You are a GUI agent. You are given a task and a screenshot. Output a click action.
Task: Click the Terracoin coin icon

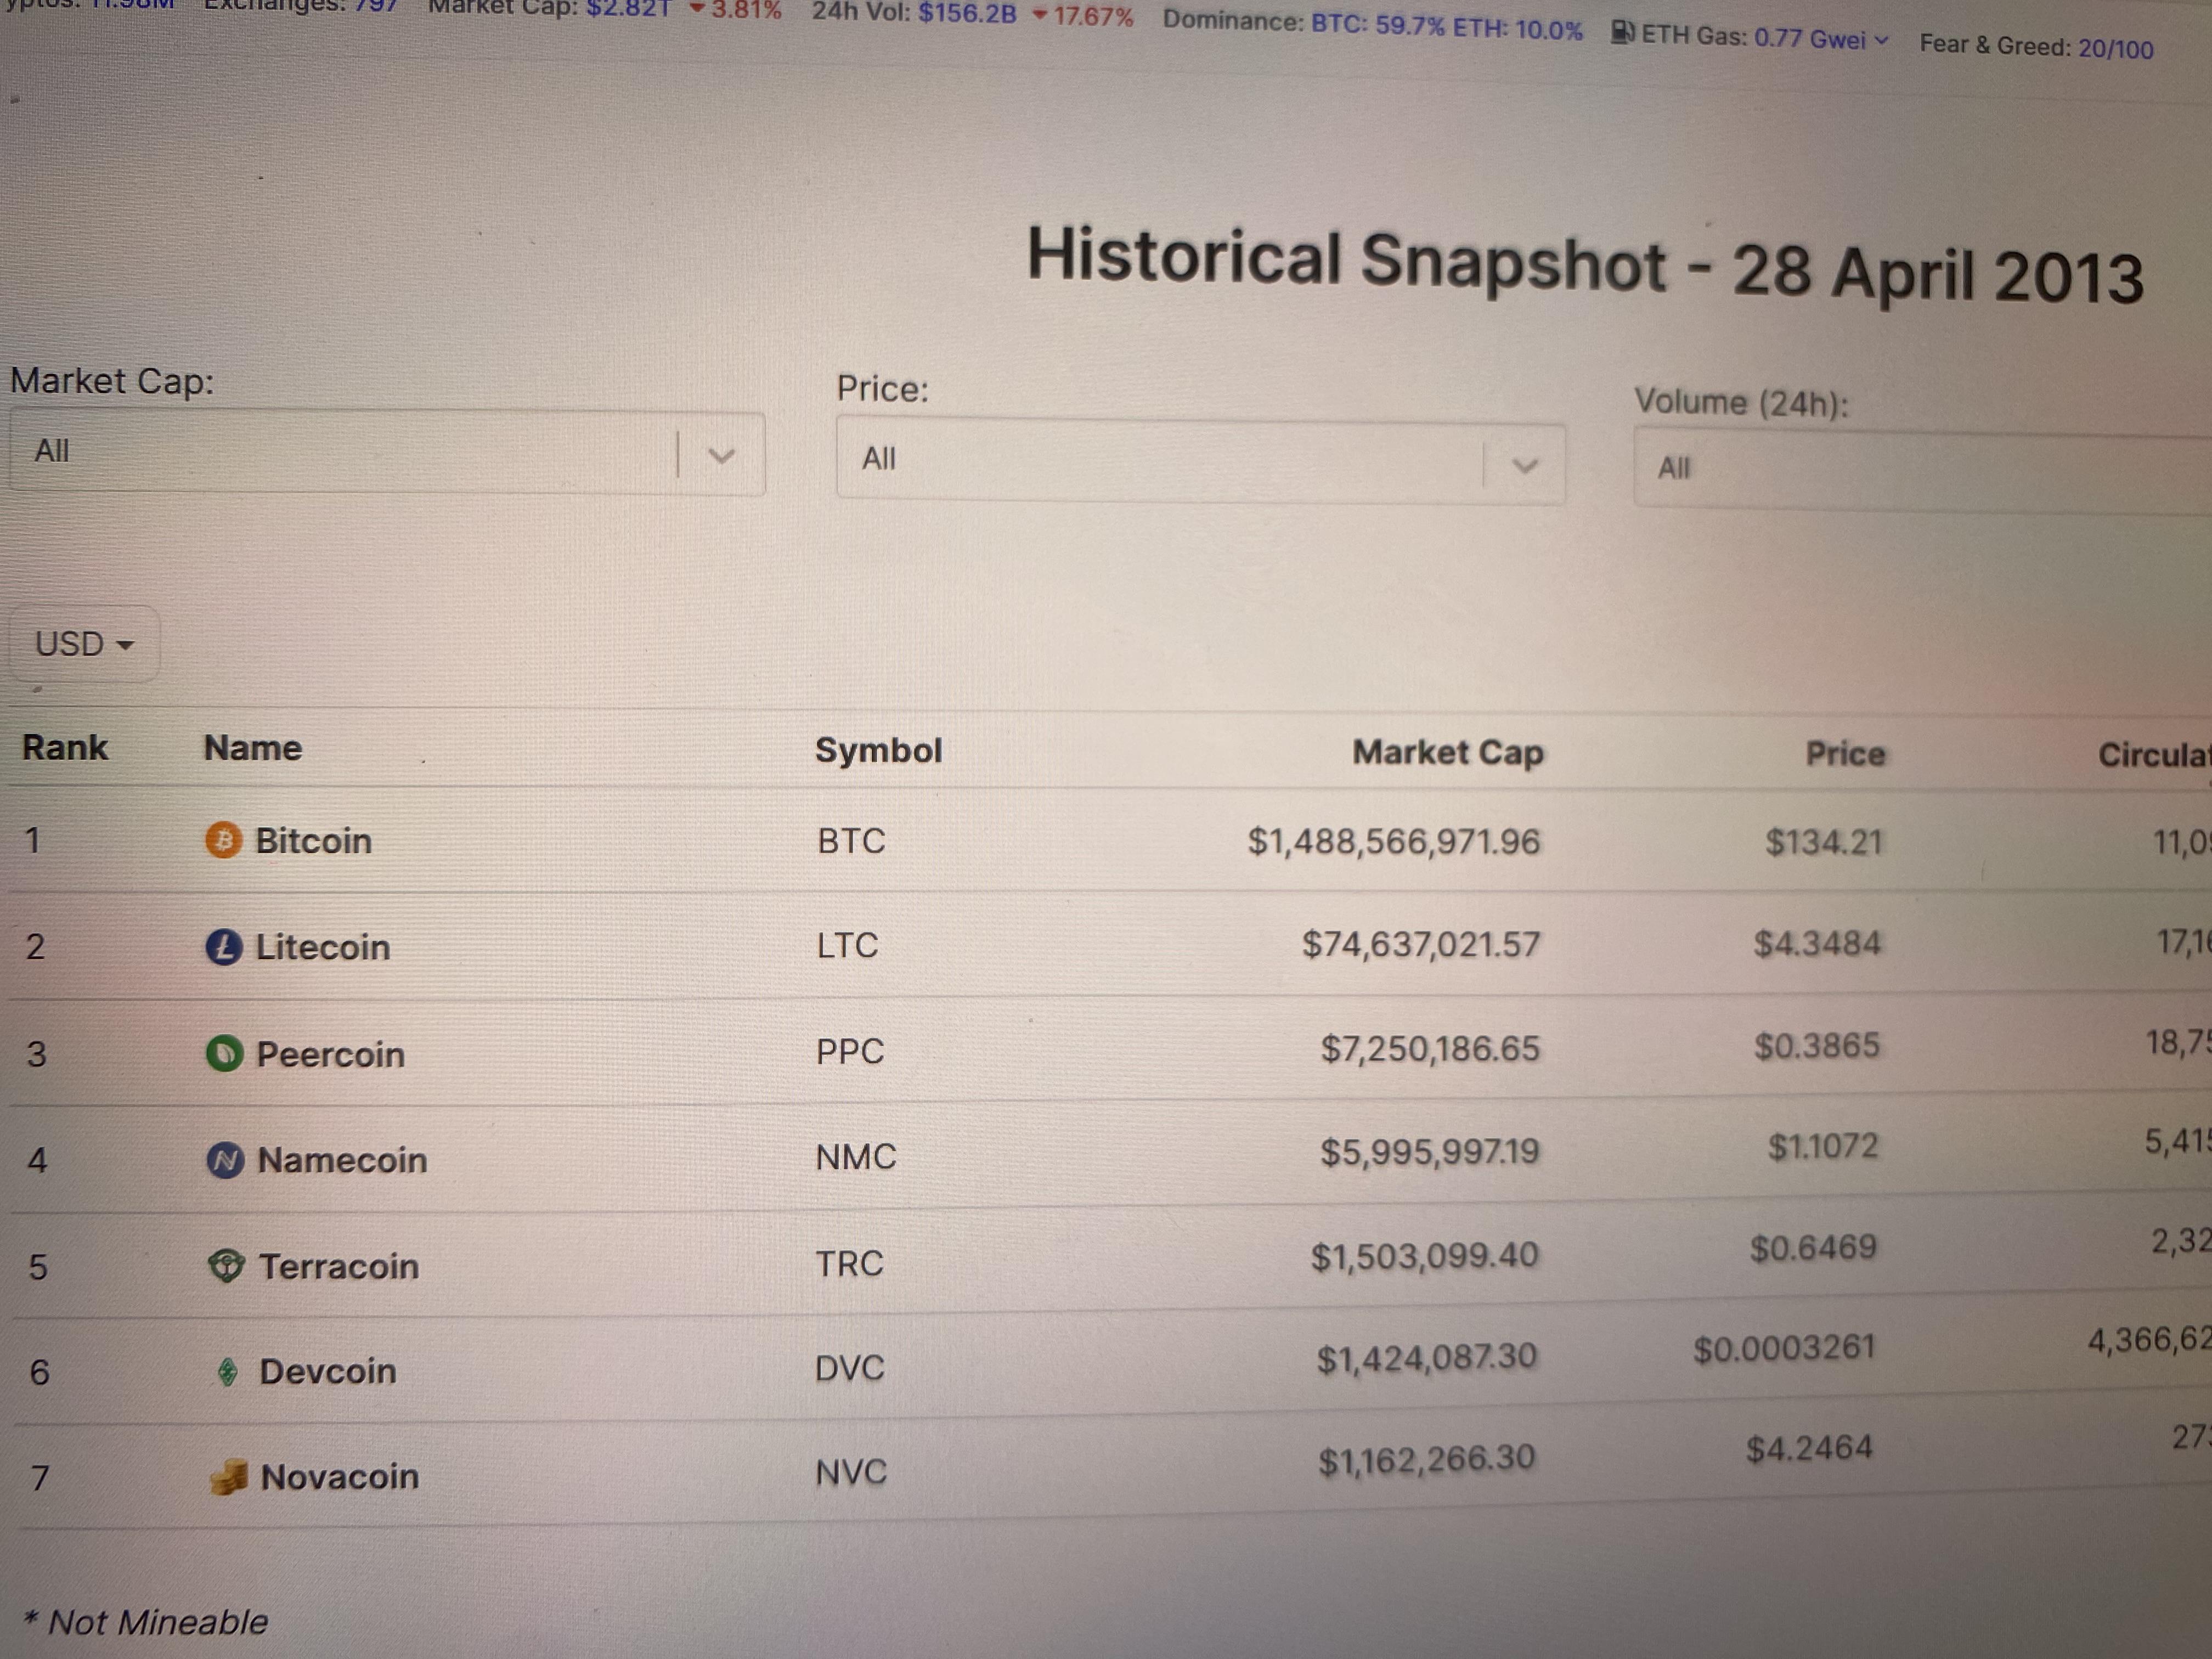[x=227, y=1266]
